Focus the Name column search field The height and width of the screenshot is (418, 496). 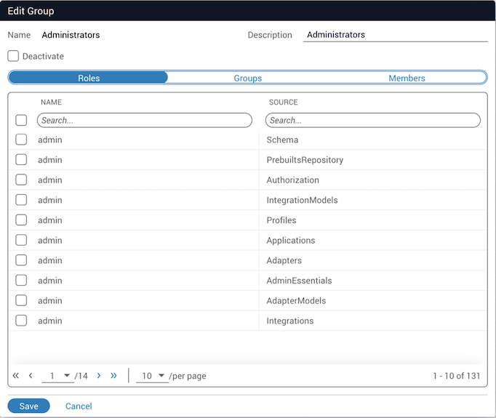pyautogui.click(x=145, y=120)
